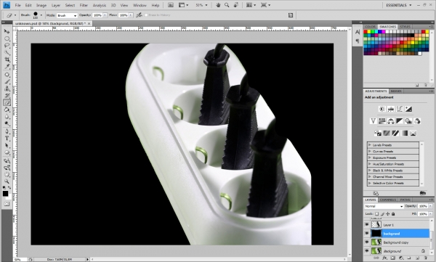Viewport: 436px width, 262px height.
Task: Click the layer Opacity 100% field
Action: pos(423,206)
